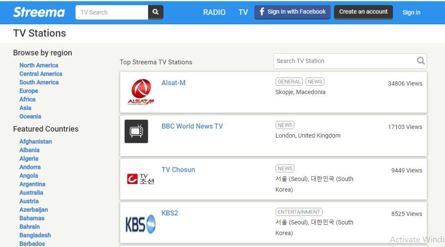Click the Skopje, Macedonia location text
This screenshot has width=445, height=247.
pos(300,92)
